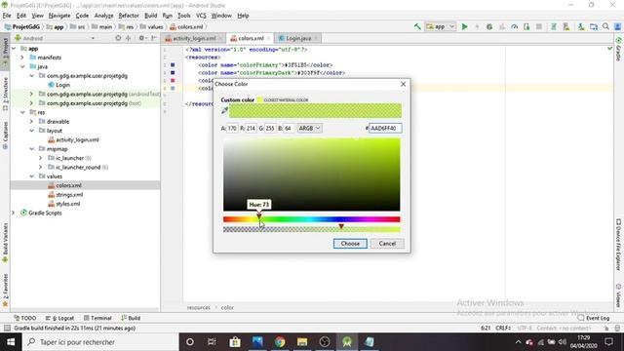The width and height of the screenshot is (624, 351).
Task: Click the Windows Start button
Action: 11,342
